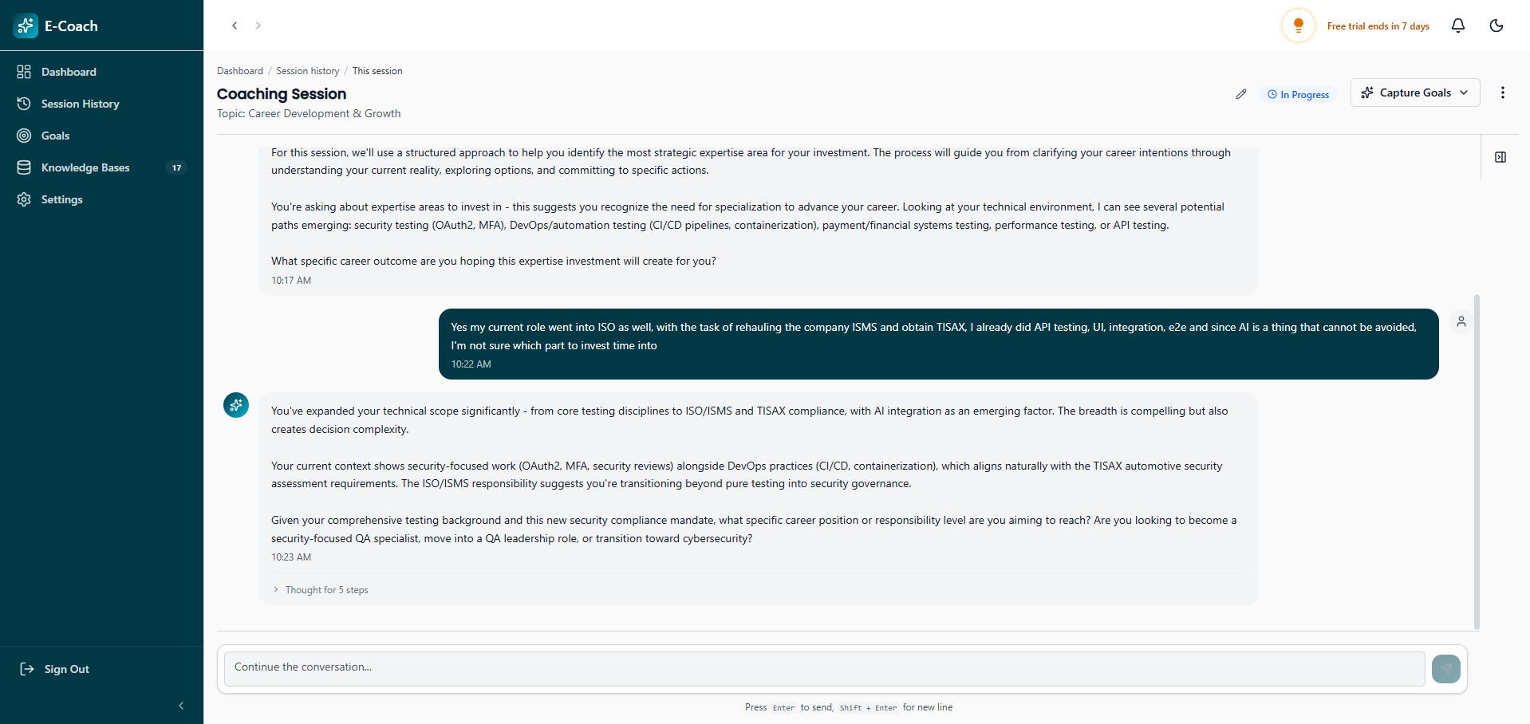Click the E-Coach logo icon
1530x724 pixels.
[26, 26]
